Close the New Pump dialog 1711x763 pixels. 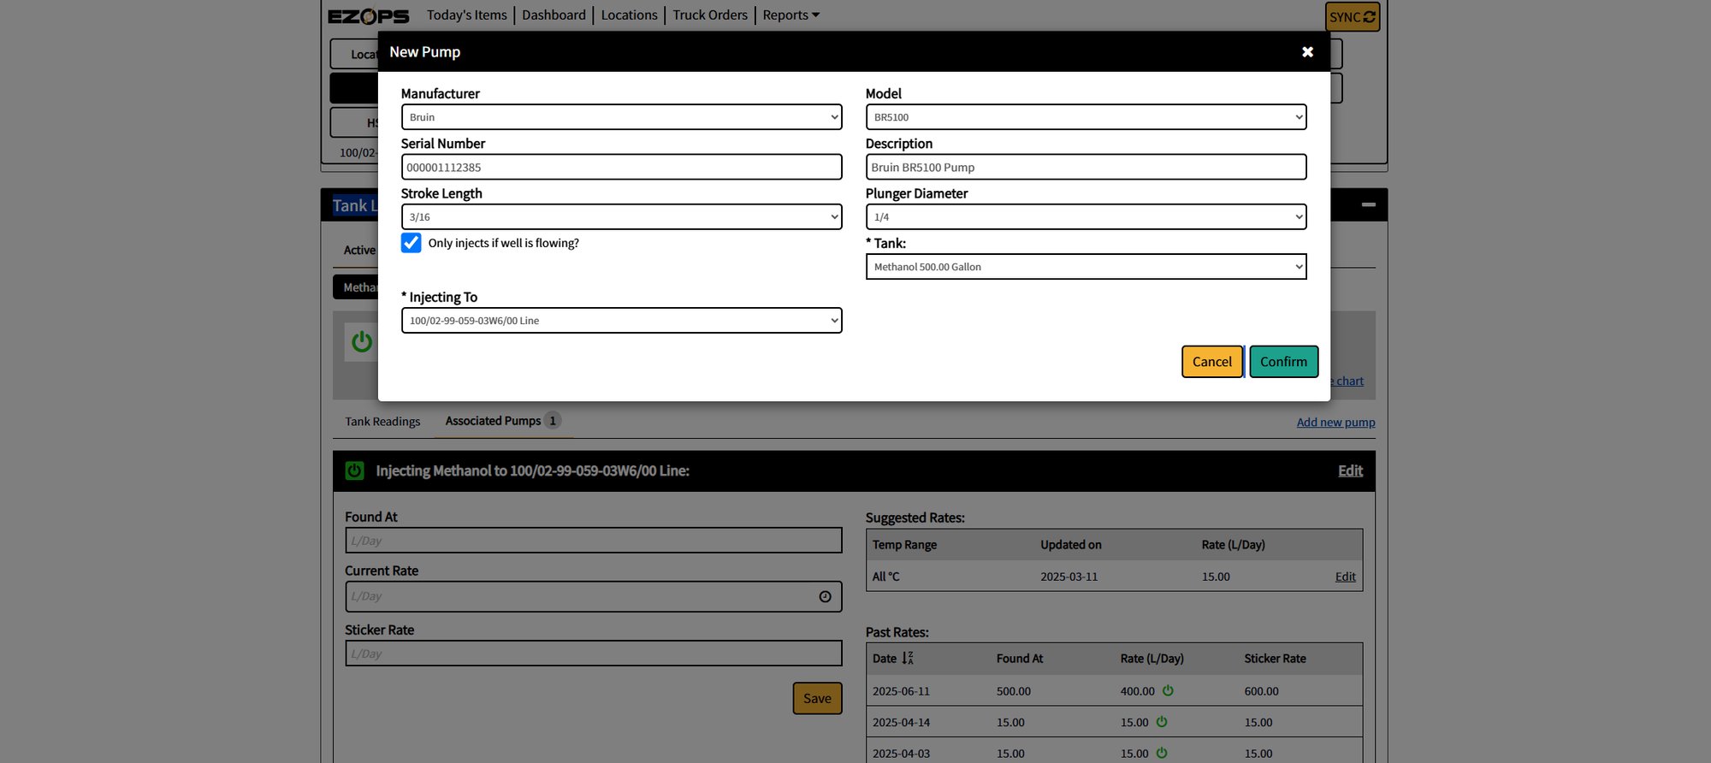pyautogui.click(x=1307, y=52)
